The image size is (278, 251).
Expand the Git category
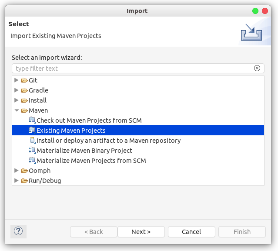coord(17,80)
